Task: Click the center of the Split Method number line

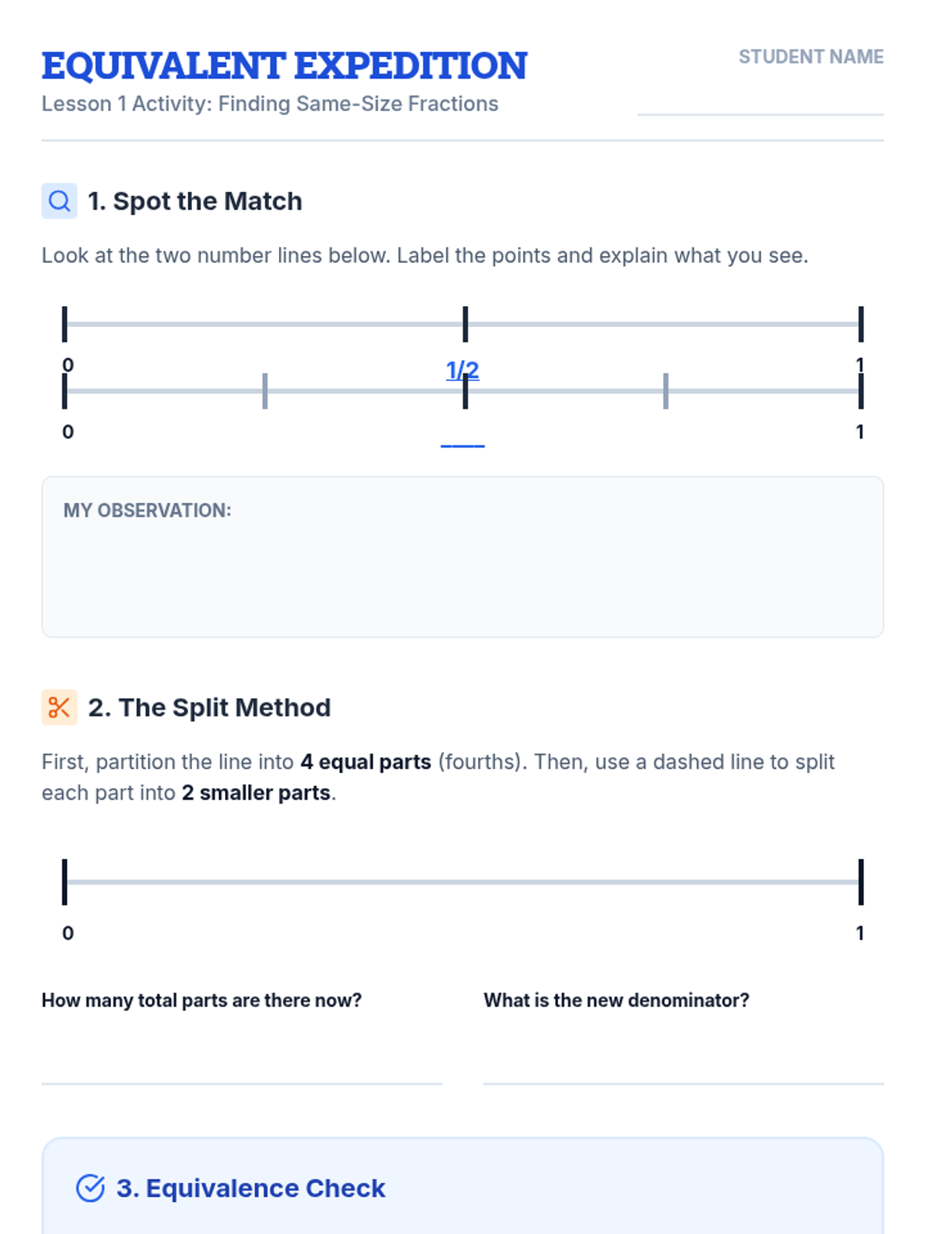Action: pos(462,882)
